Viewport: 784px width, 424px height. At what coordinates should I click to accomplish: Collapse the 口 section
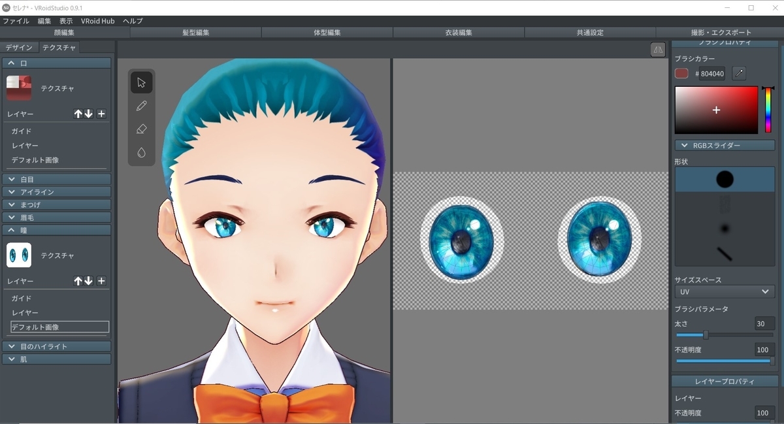point(56,63)
